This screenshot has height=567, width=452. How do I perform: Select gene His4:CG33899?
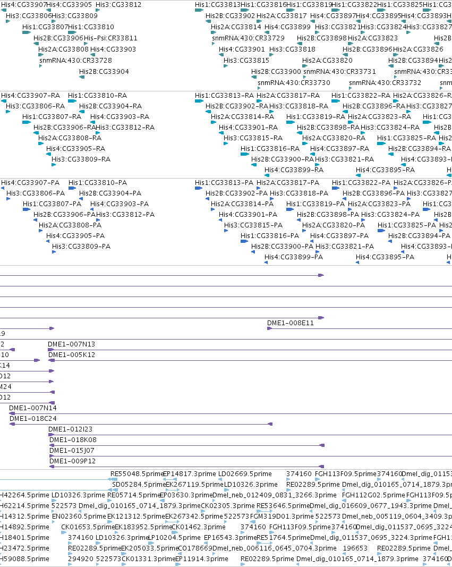pos(287,27)
